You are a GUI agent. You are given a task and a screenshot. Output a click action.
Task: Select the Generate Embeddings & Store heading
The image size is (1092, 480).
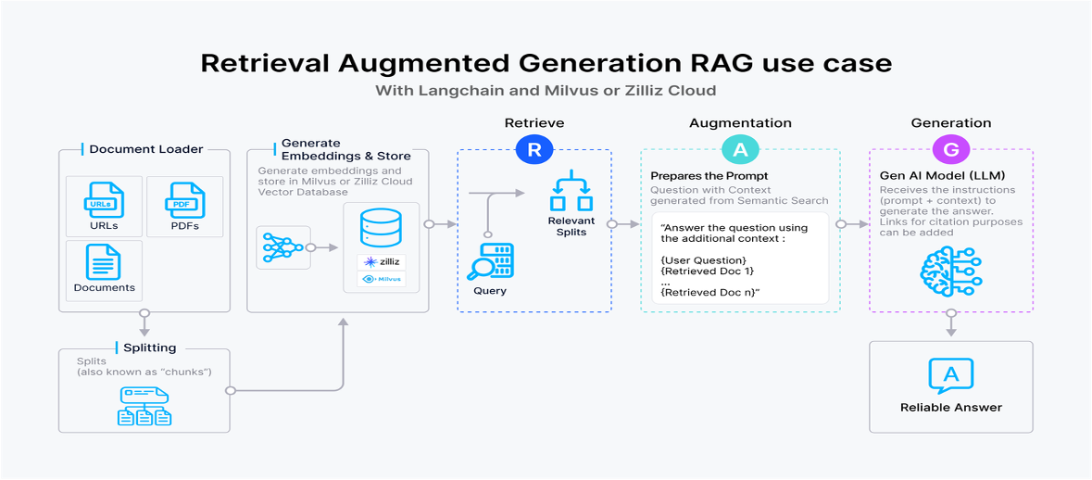345,149
